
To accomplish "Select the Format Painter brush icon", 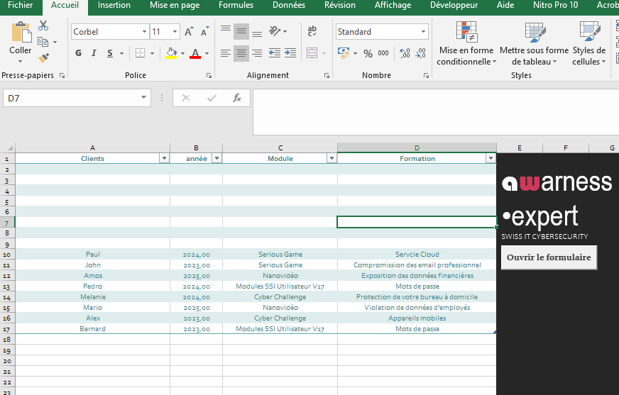I will [43, 58].
